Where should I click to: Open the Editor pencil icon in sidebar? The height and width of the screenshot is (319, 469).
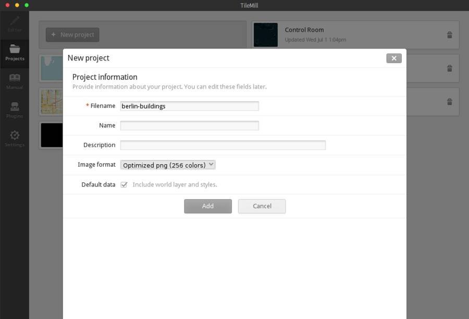pyautogui.click(x=15, y=21)
